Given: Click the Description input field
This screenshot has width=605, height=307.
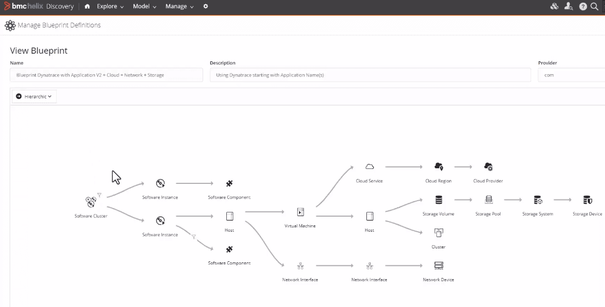Looking at the screenshot, I should click(370, 75).
